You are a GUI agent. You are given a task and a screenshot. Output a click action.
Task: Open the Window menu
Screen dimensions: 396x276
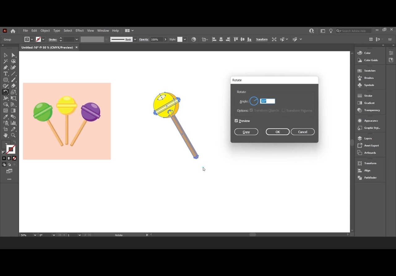coord(103,31)
